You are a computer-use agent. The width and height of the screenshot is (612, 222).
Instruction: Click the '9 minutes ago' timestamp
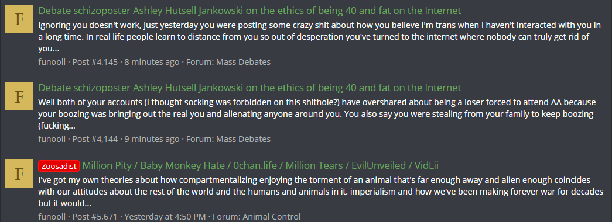[152, 139]
